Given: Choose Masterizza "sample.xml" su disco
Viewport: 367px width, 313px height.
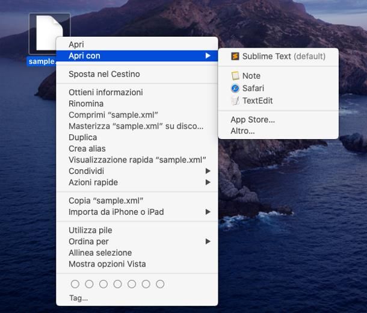Looking at the screenshot, I should click(x=137, y=126).
